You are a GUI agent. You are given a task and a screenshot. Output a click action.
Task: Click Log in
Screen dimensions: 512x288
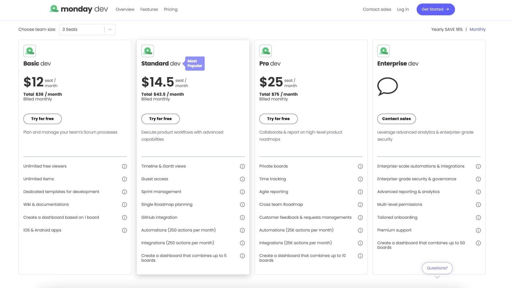(403, 9)
